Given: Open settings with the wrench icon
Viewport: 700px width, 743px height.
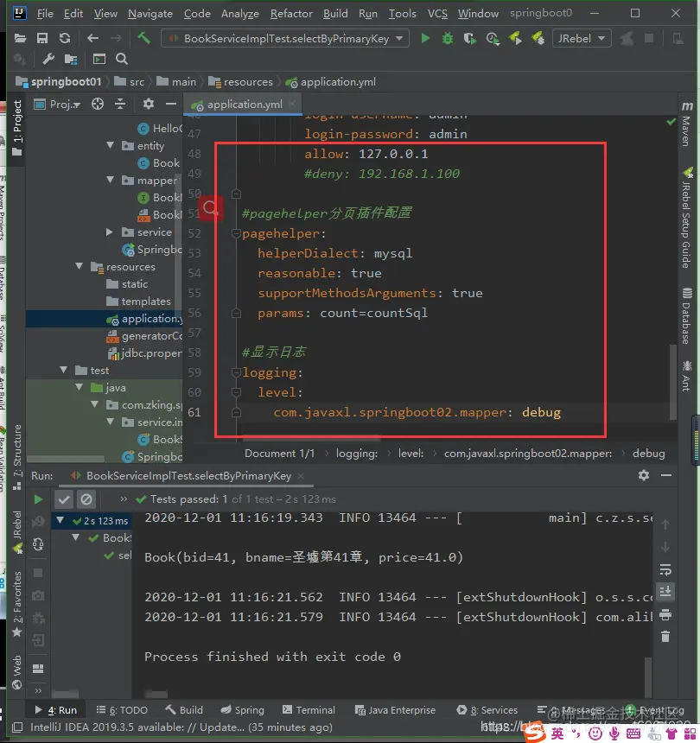Looking at the screenshot, I should (48, 60).
